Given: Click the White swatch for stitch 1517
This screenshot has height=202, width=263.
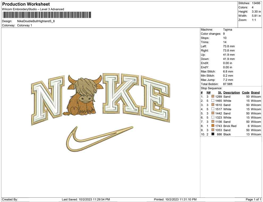Looking at the screenshot, I should pos(213,109).
